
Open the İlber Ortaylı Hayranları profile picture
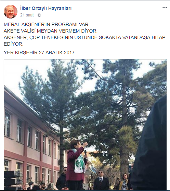[x=11, y=12]
